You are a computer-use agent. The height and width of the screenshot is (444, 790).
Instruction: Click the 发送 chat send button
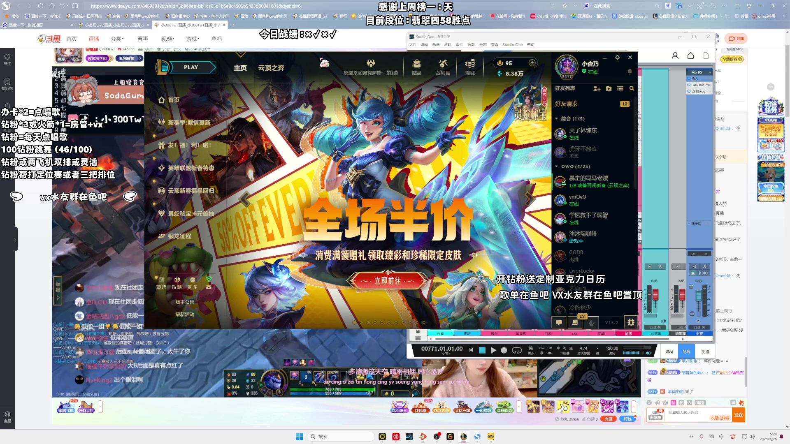tap(739, 415)
